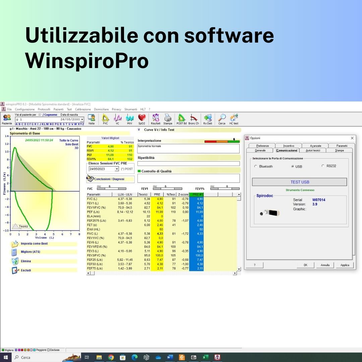Click the Annulla button
This screenshot has height=362, width=362.
coord(325,265)
